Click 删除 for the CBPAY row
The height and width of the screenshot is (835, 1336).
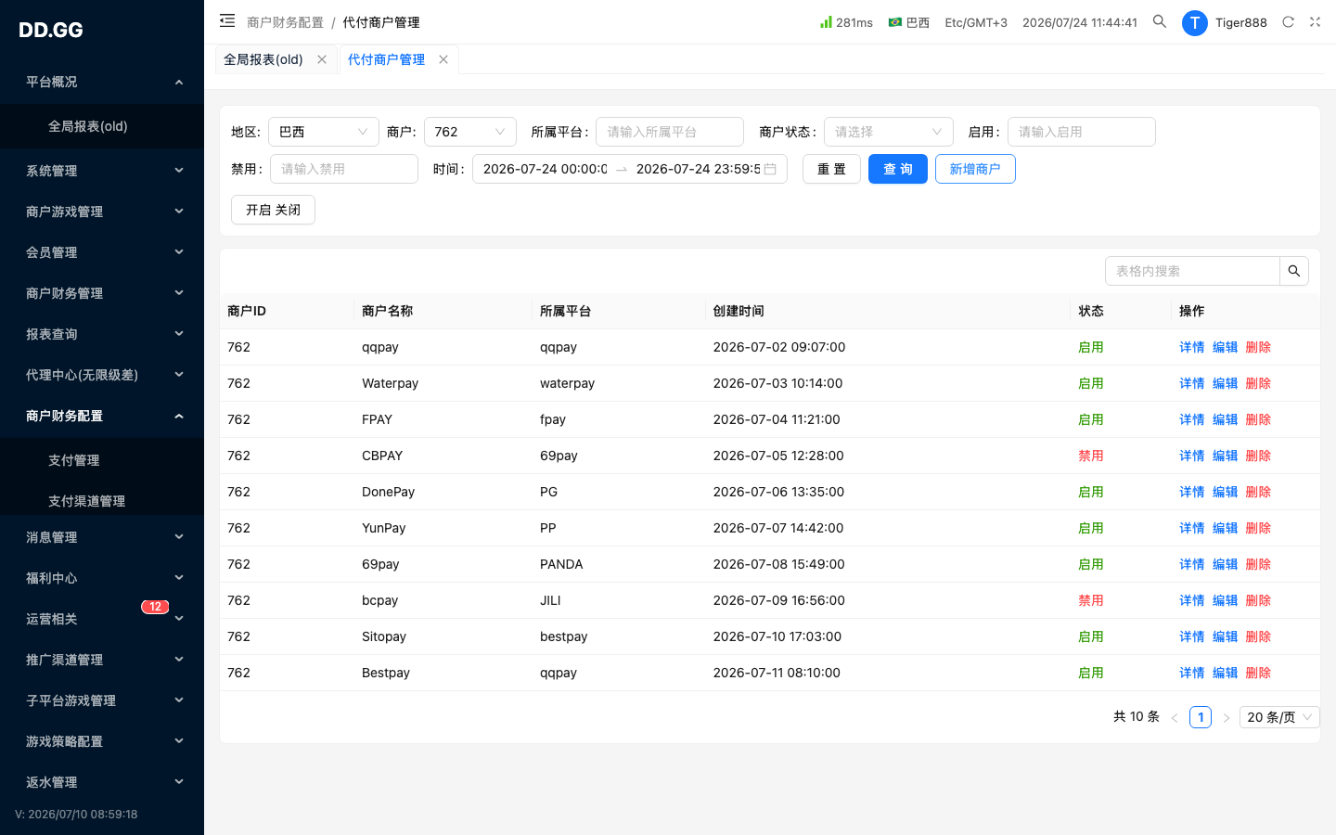[x=1258, y=456]
